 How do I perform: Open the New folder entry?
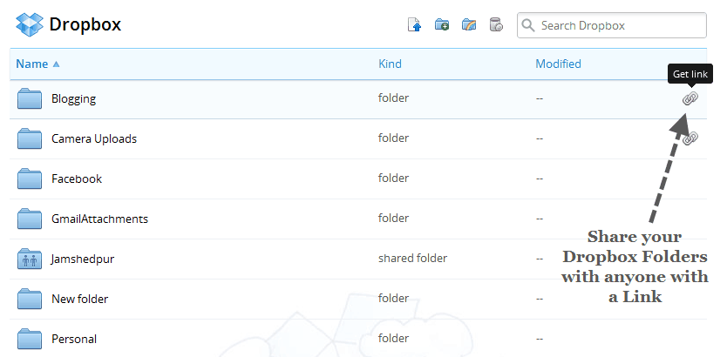click(79, 299)
